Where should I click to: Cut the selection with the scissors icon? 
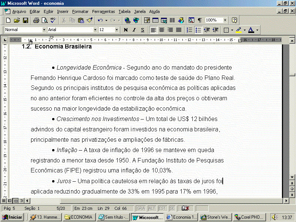(64, 20)
